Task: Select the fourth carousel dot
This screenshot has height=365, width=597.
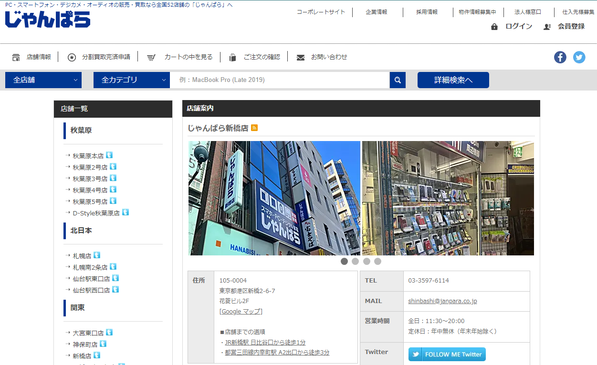Action: pos(377,261)
